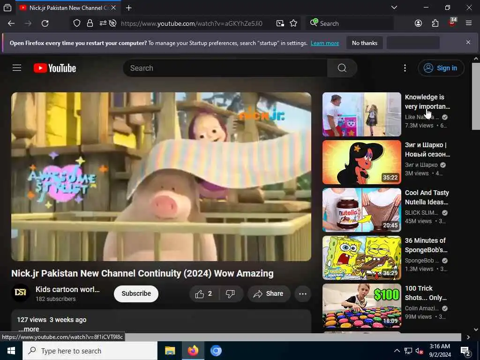Go back in Firefox
Viewport: 480px width, 360px height.
click(11, 23)
